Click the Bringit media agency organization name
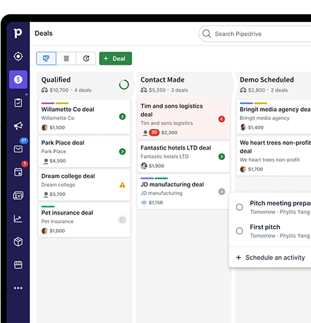This screenshot has height=323, width=311. click(265, 118)
